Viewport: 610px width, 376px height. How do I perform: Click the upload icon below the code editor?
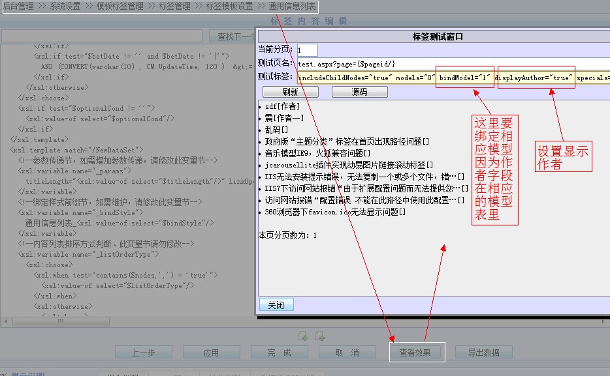click(x=320, y=336)
